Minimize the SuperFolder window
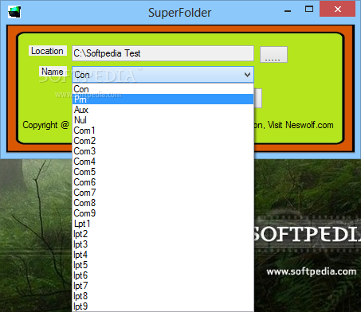This screenshot has width=361, height=312. tap(288, 10)
